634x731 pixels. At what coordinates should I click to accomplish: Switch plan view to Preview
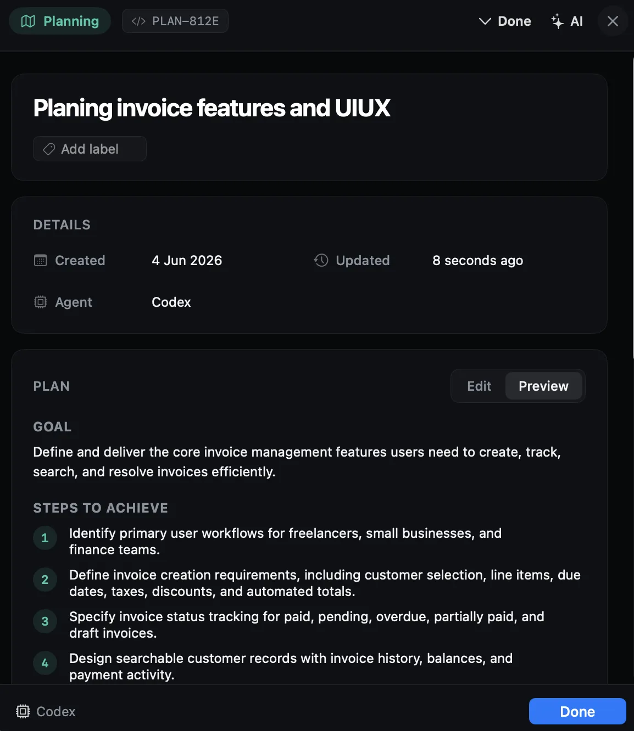click(543, 386)
